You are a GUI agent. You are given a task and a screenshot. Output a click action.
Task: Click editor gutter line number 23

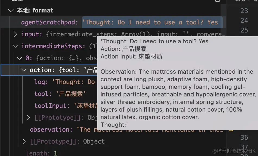point(244,11)
